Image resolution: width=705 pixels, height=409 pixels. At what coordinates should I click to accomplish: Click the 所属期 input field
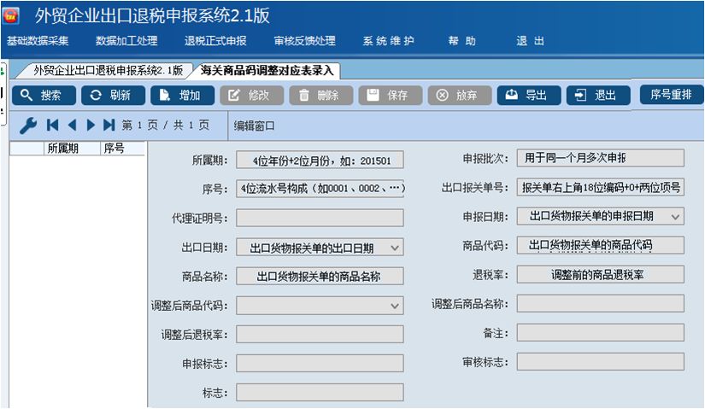[x=320, y=161]
